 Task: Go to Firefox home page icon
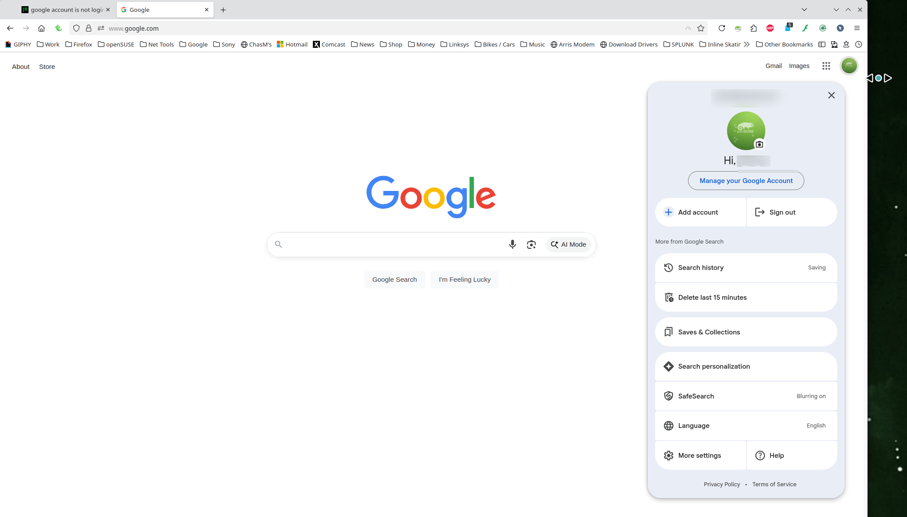[41, 28]
